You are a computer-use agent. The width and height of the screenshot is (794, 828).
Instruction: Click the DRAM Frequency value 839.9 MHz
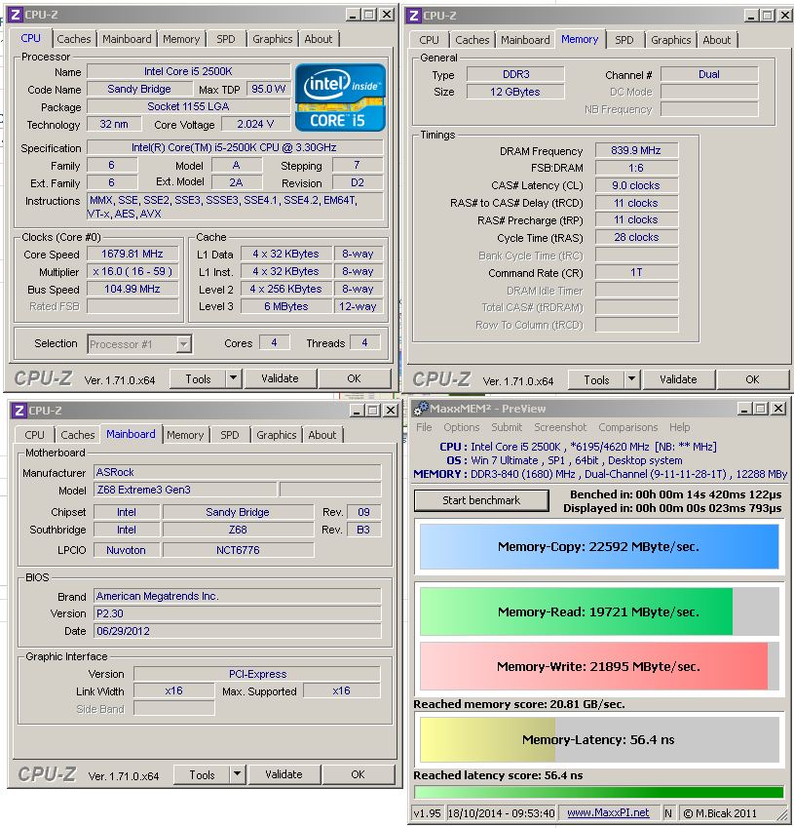click(636, 150)
